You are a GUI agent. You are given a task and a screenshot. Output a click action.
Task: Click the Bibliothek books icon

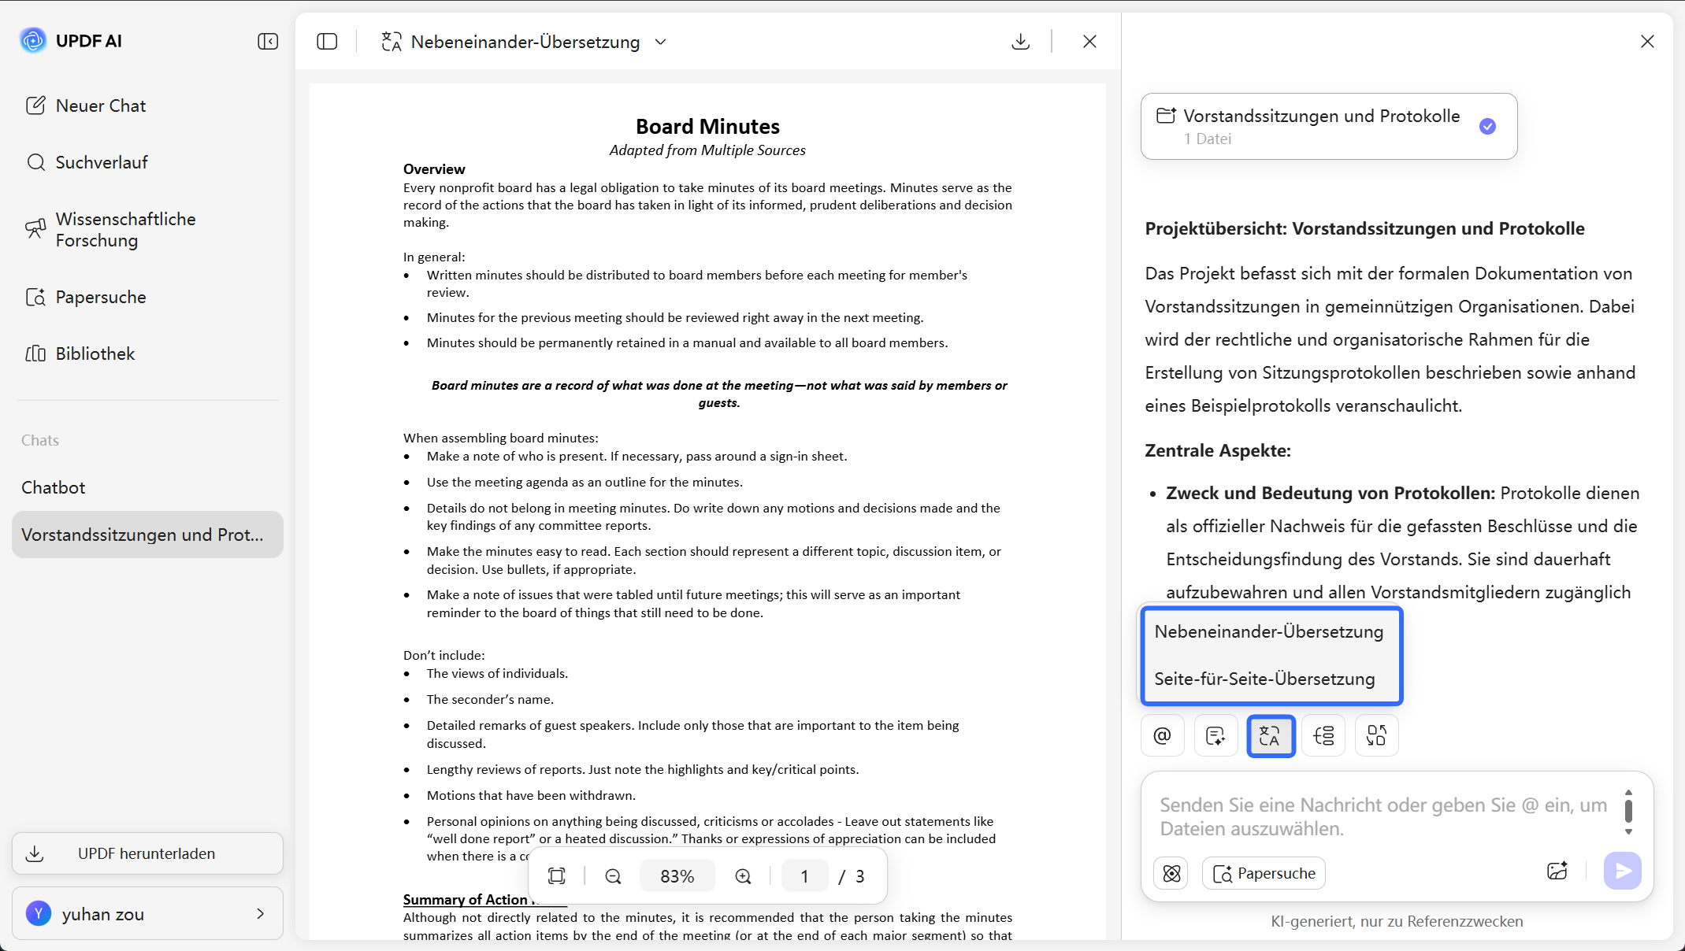point(35,353)
